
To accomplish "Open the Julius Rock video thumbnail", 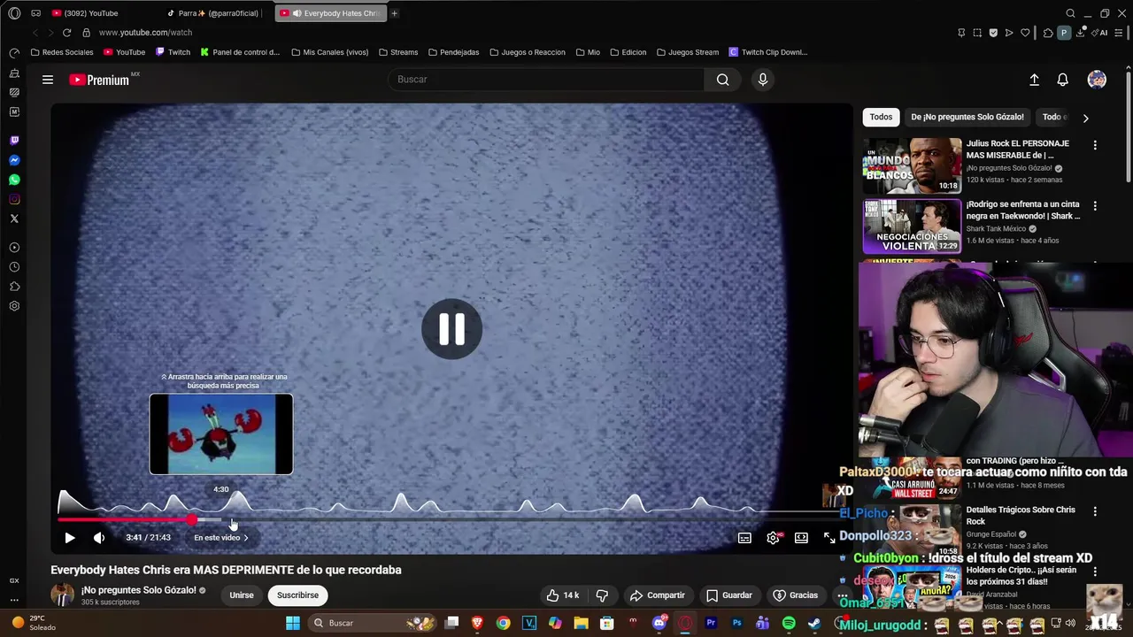I will [912, 165].
